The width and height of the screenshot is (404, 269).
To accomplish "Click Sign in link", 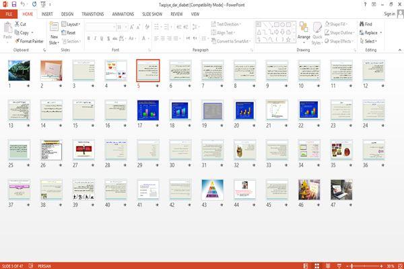I will pyautogui.click(x=389, y=13).
